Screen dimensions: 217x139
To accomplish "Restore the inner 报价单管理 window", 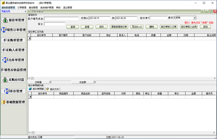I will pyautogui.click(x=211, y=11).
